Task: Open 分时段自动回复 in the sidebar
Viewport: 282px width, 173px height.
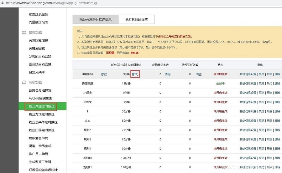Action: tap(40, 56)
